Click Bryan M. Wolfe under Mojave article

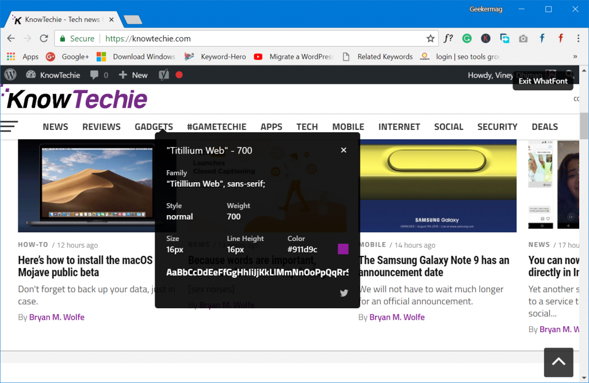57,317
